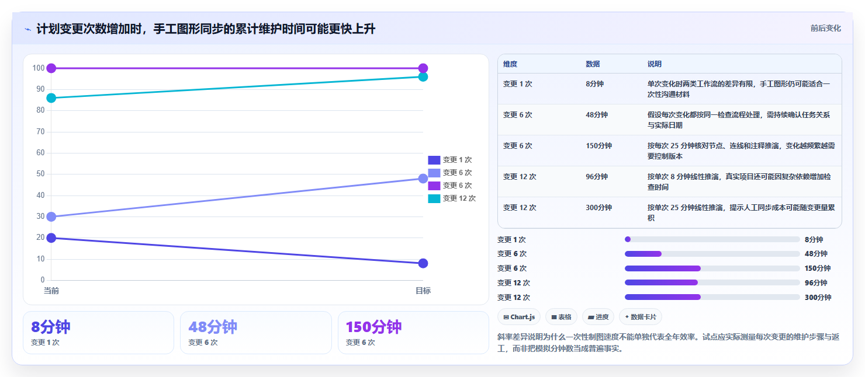Toggle the purple 变更 6 次 legend entry
Viewport: 865px width, 377px height.
(450, 186)
